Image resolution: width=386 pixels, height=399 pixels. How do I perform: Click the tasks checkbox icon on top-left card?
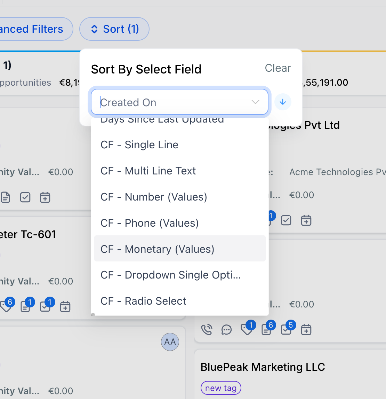[25, 197]
